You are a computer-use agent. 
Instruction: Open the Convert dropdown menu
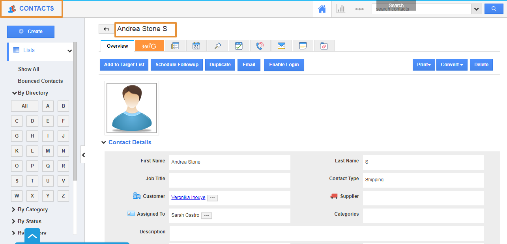pos(452,65)
